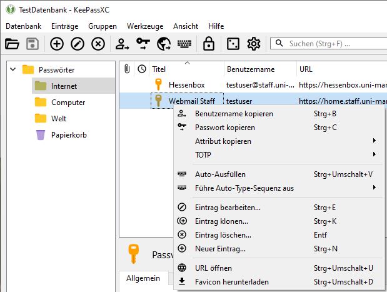
Task: Click the copy password key toolbar icon
Action: 143,44
